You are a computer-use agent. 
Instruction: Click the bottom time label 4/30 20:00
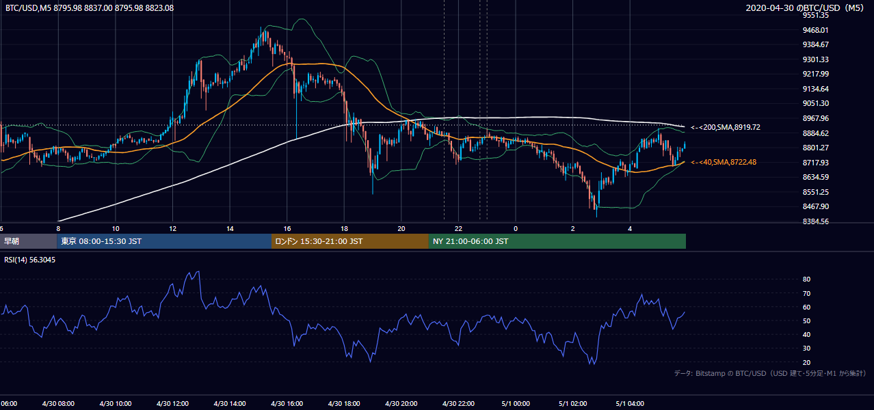click(401, 403)
